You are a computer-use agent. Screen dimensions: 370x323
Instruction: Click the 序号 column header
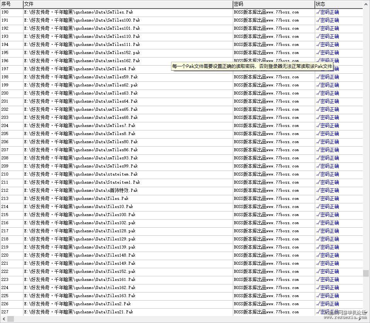[12, 4]
